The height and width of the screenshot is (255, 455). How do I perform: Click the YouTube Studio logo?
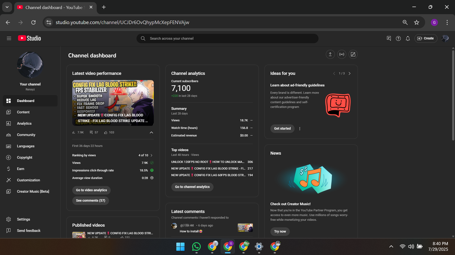(29, 38)
